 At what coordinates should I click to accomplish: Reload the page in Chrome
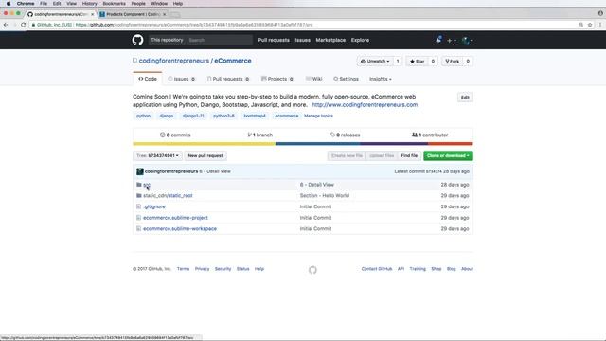coord(23,25)
